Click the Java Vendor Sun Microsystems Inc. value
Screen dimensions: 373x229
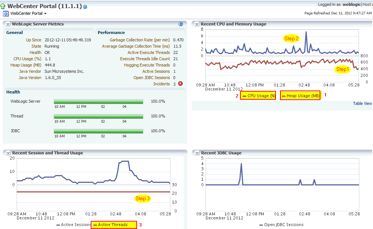[64, 71]
